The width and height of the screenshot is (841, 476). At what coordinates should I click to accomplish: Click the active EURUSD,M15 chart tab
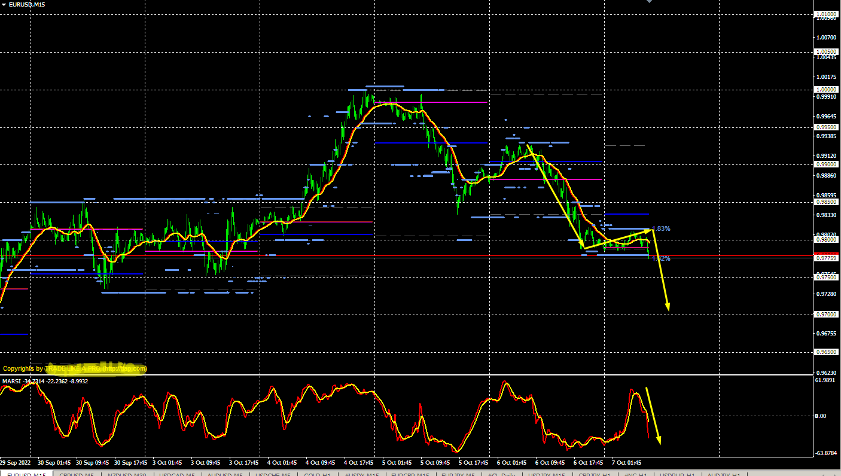click(x=26, y=474)
